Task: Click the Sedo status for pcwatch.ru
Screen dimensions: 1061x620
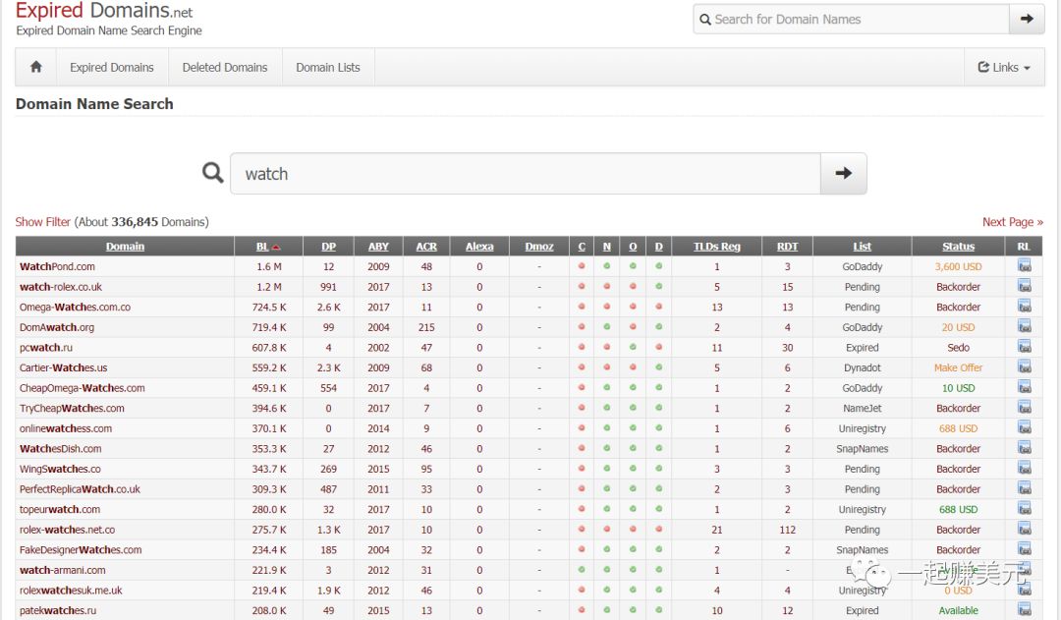Action: pos(958,347)
